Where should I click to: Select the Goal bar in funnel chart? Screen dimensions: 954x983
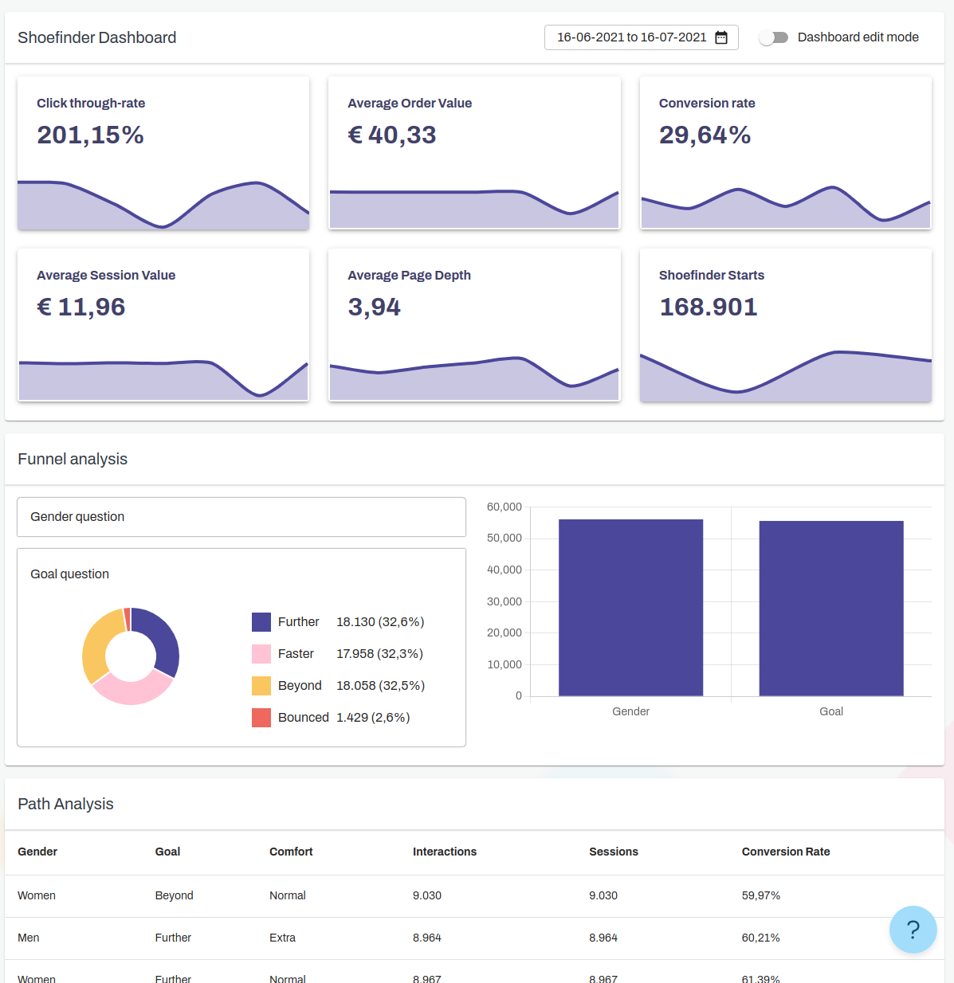(x=830, y=609)
